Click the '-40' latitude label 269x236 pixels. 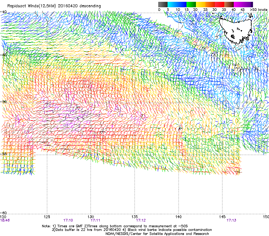tap(3, 12)
